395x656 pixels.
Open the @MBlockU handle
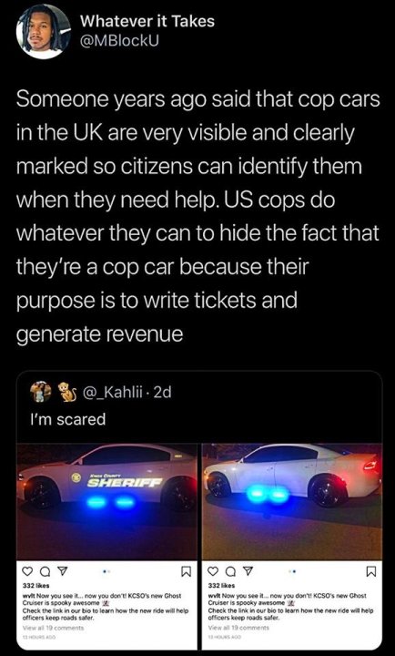[x=119, y=41]
